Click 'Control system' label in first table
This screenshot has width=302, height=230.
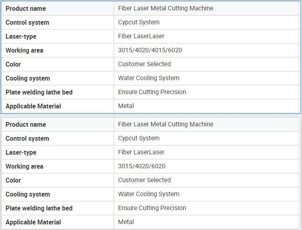[x=28, y=22]
